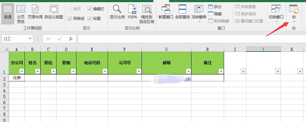This screenshot has width=306, height=122.
Task: Click the 拆分 split window button
Action: [215, 7]
